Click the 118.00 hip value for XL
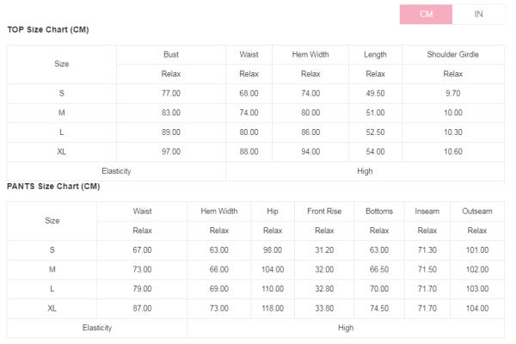 pyautogui.click(x=273, y=308)
